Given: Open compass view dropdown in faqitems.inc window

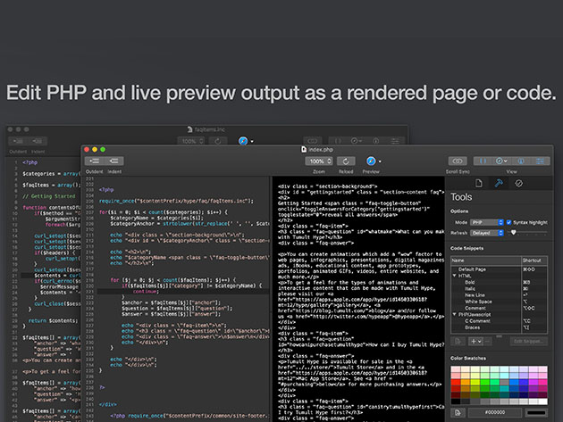Looking at the screenshot, I should point(357,141).
